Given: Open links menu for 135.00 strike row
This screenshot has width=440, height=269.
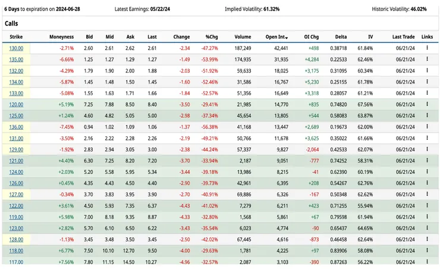Looking at the screenshot, I should pos(427,59).
